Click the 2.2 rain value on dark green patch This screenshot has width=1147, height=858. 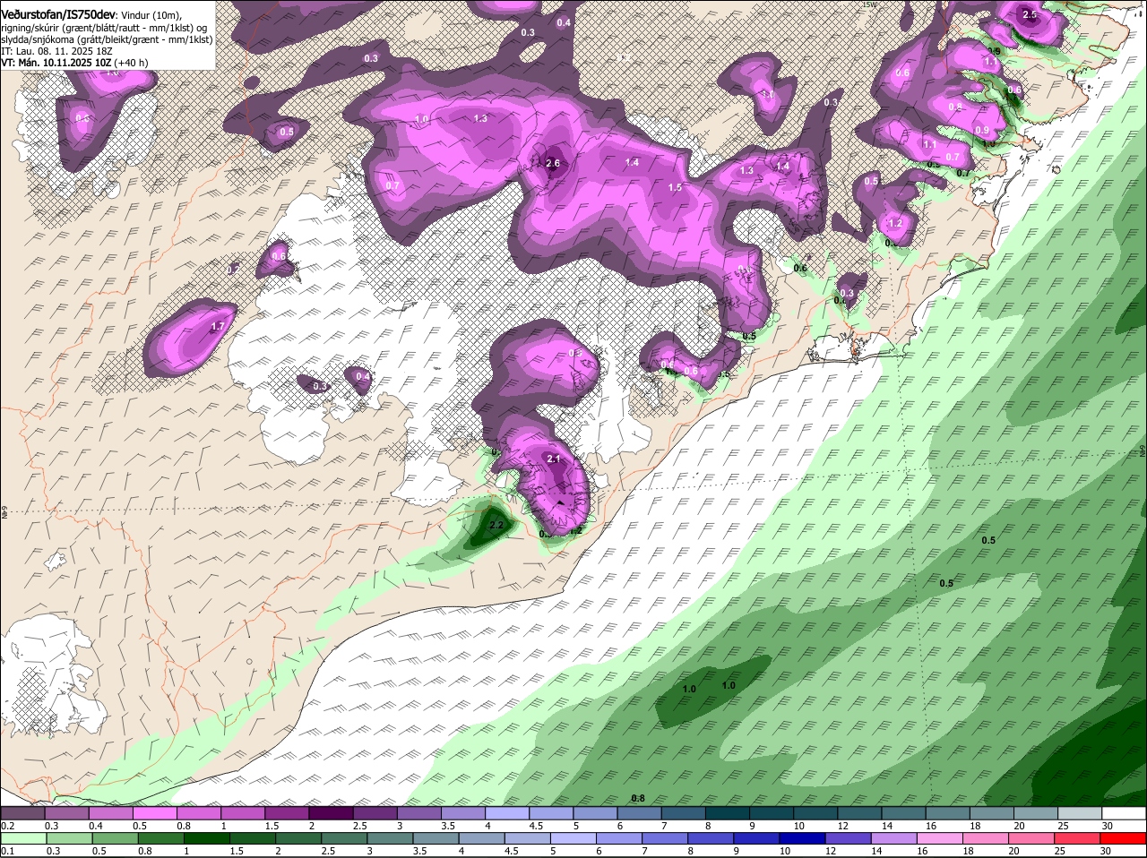point(496,525)
